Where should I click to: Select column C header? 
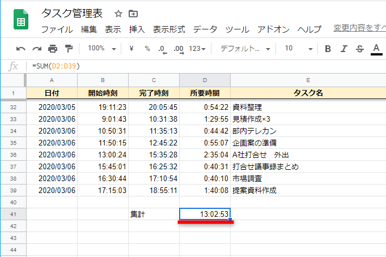(154, 80)
